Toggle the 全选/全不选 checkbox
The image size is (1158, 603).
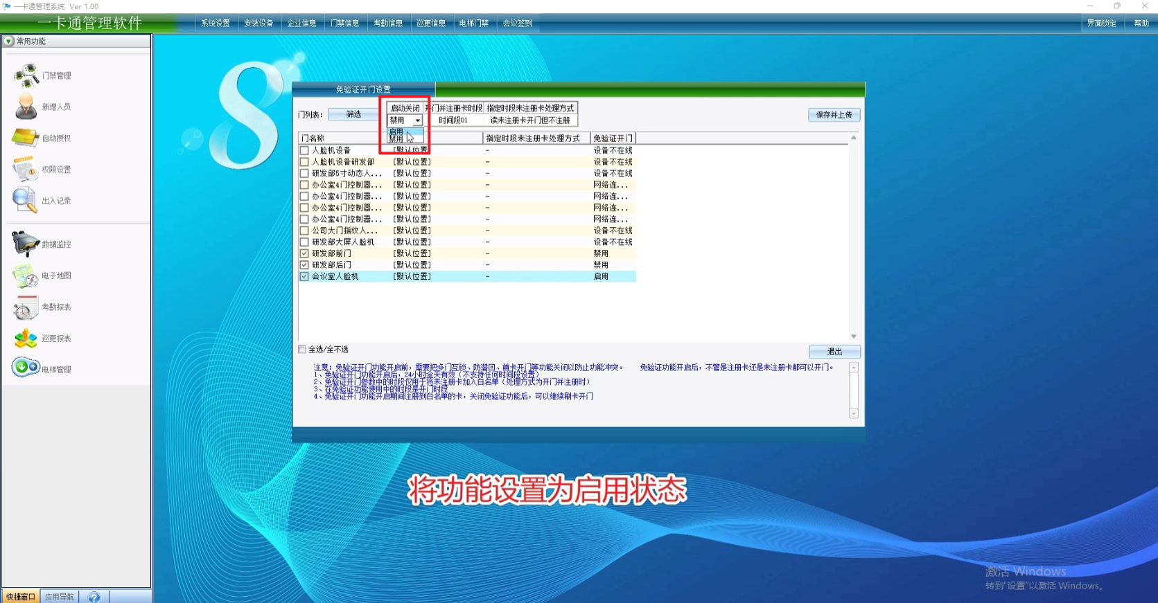[x=302, y=350]
